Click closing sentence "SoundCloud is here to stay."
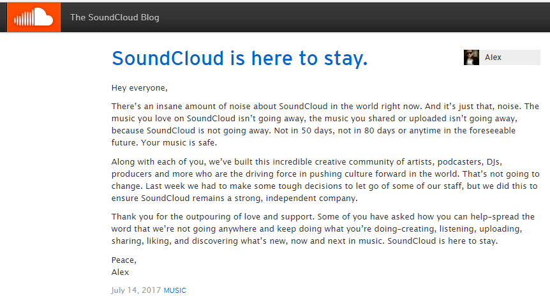Screen dimensions: 550x305 442,241
